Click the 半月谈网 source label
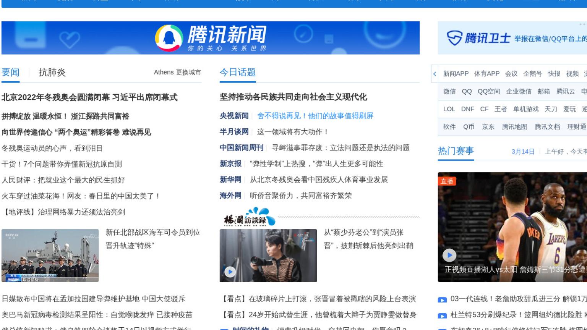587x330 pixels. (x=234, y=132)
